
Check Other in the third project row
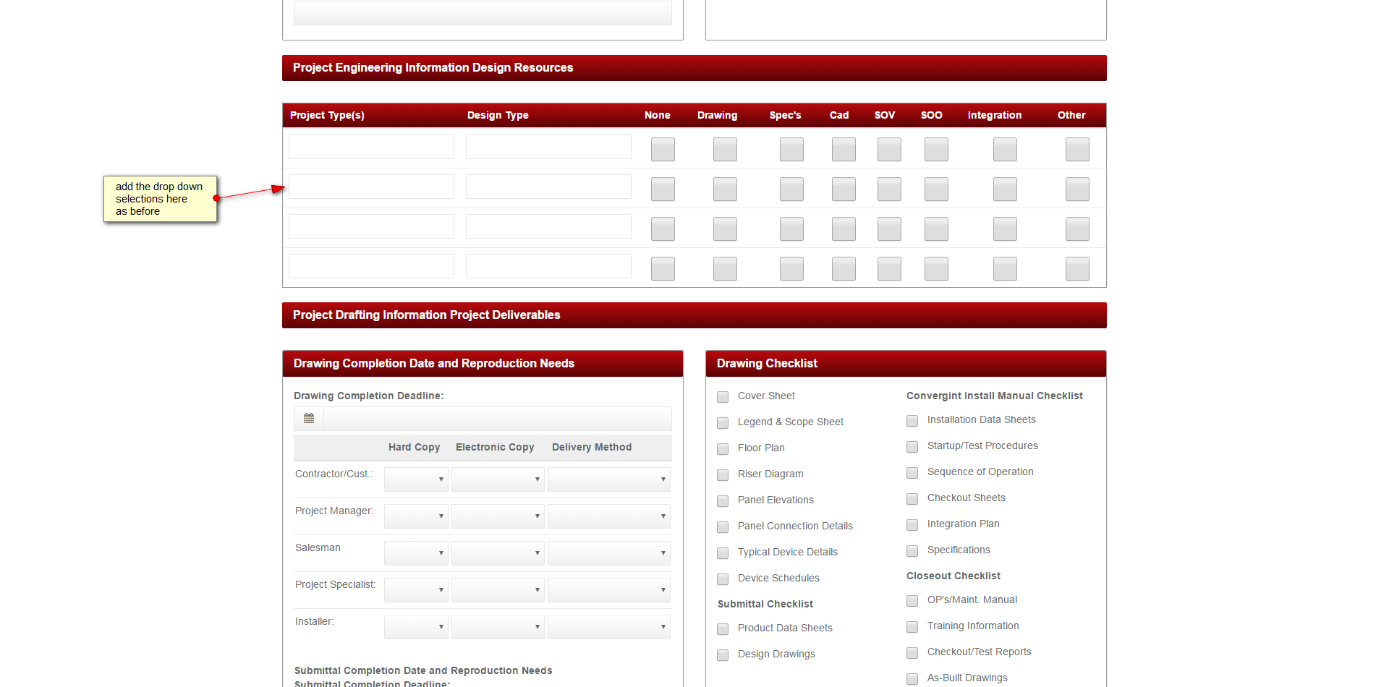tap(1077, 229)
